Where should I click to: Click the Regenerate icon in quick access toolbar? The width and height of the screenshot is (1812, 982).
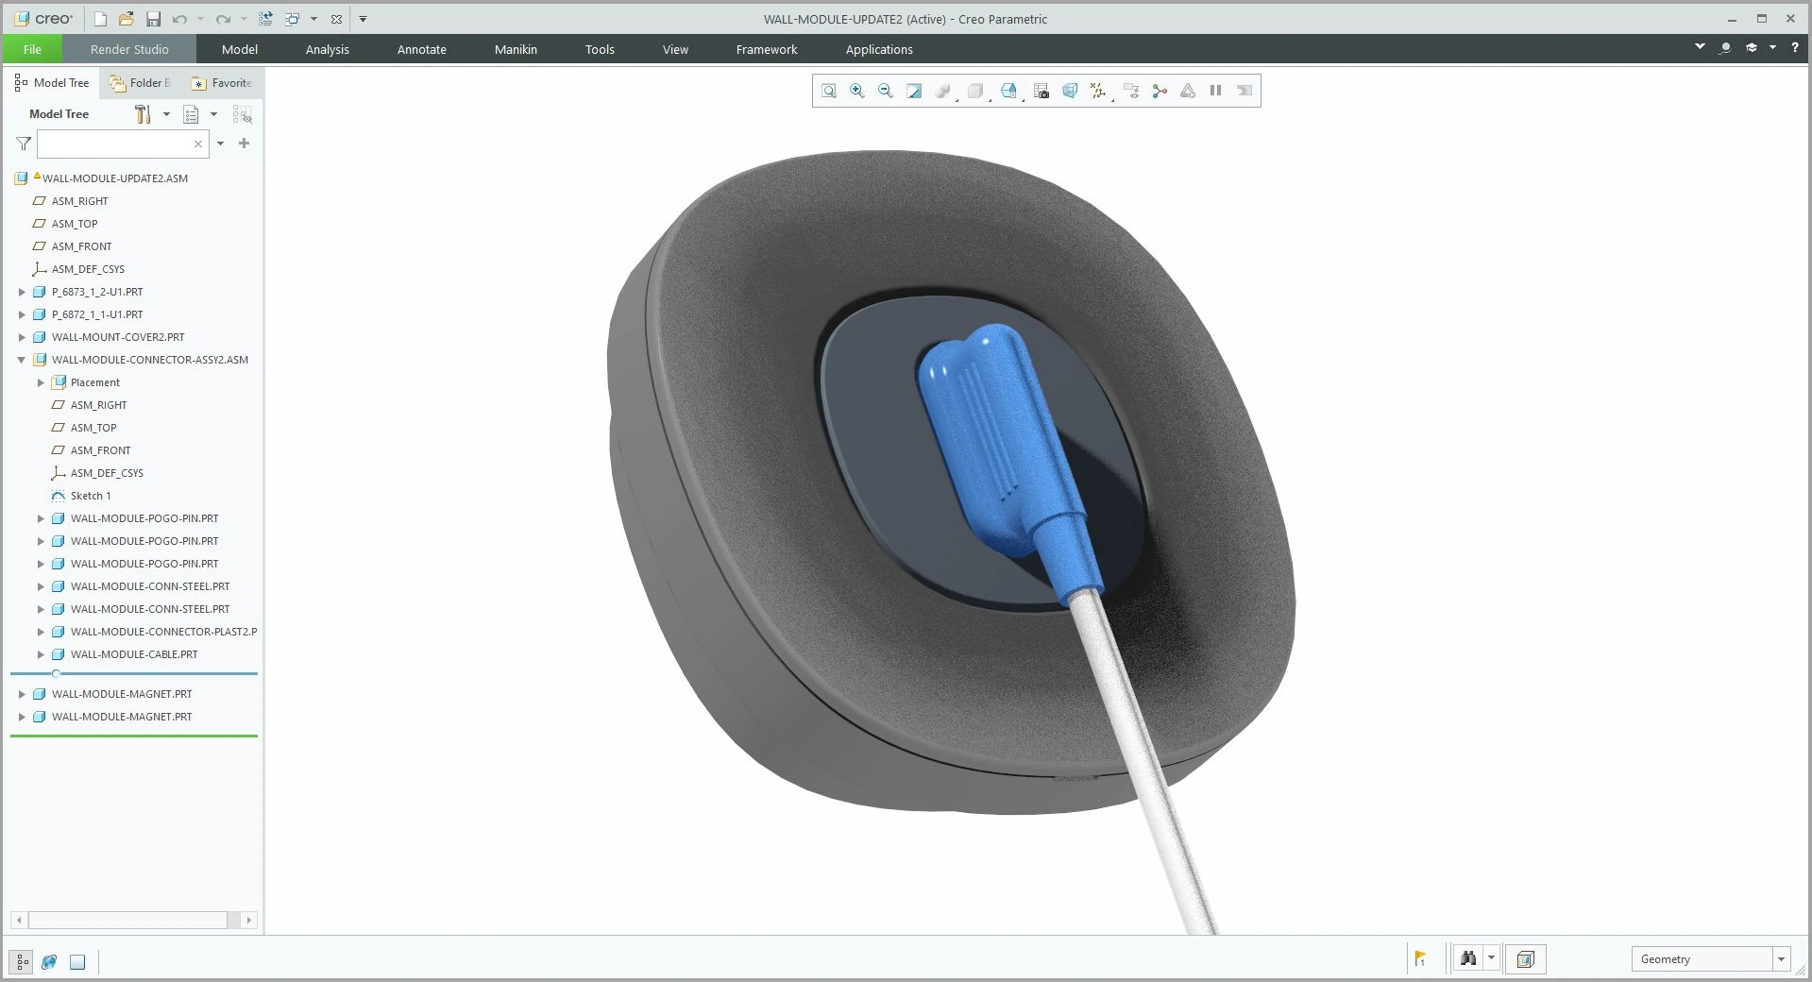click(x=265, y=19)
